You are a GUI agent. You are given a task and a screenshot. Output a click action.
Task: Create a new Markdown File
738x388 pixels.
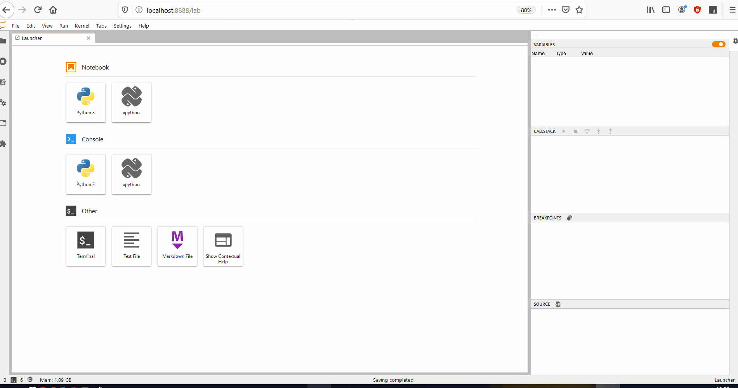coord(177,246)
